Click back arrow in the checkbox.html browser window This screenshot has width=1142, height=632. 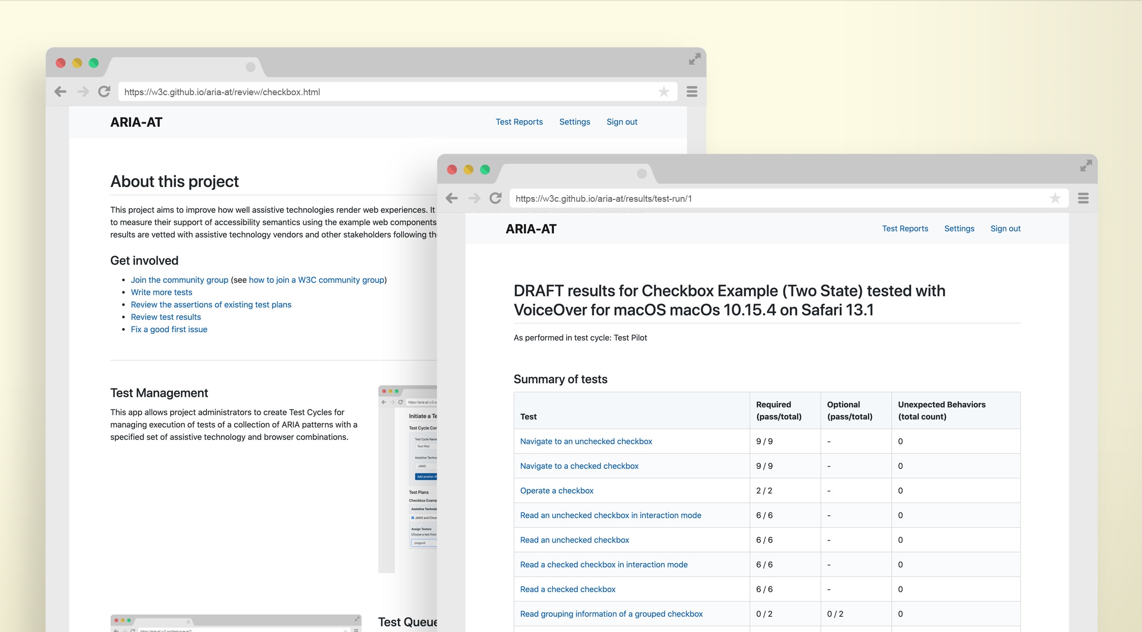[x=60, y=91]
